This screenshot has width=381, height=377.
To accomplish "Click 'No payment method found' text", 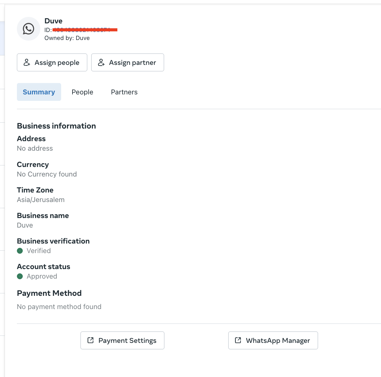I will click(x=59, y=307).
